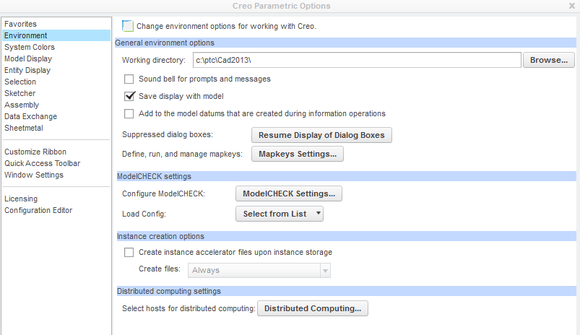Viewport: 580px width, 335px height.
Task: Open Mapkeys Settings
Action: pos(298,154)
